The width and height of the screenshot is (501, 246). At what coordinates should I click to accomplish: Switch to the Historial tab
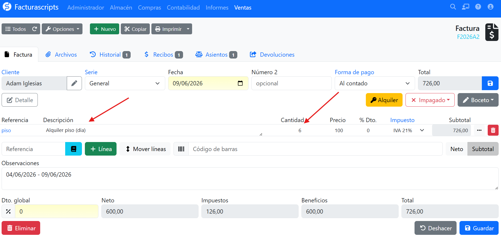pyautogui.click(x=110, y=55)
